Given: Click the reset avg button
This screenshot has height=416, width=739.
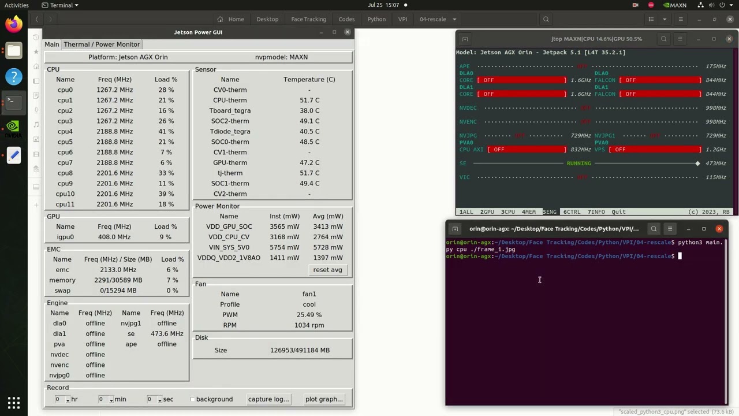Looking at the screenshot, I should 327,269.
